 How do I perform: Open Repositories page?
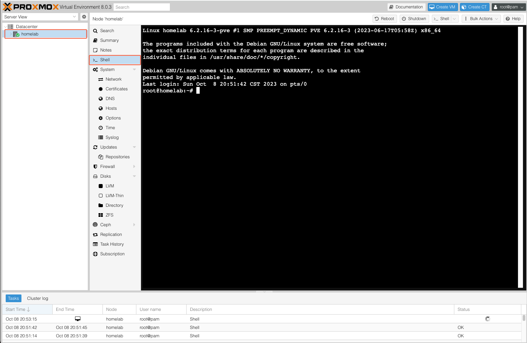click(115, 157)
